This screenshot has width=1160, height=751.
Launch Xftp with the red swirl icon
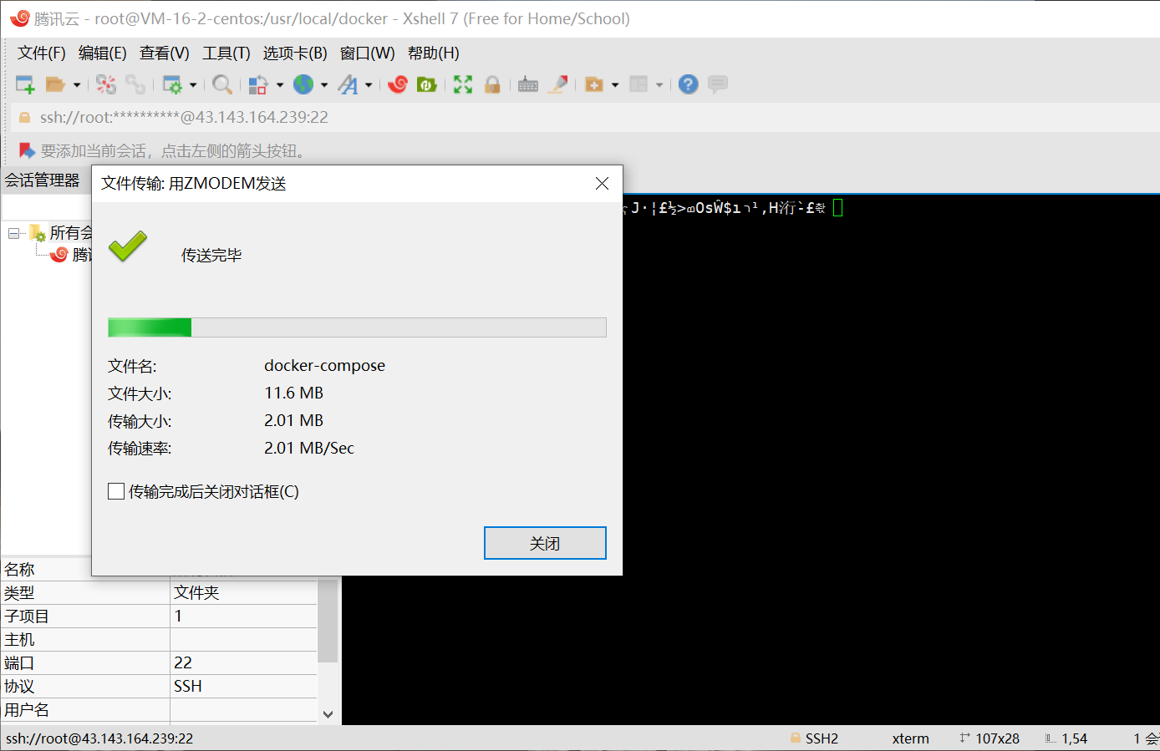398,84
